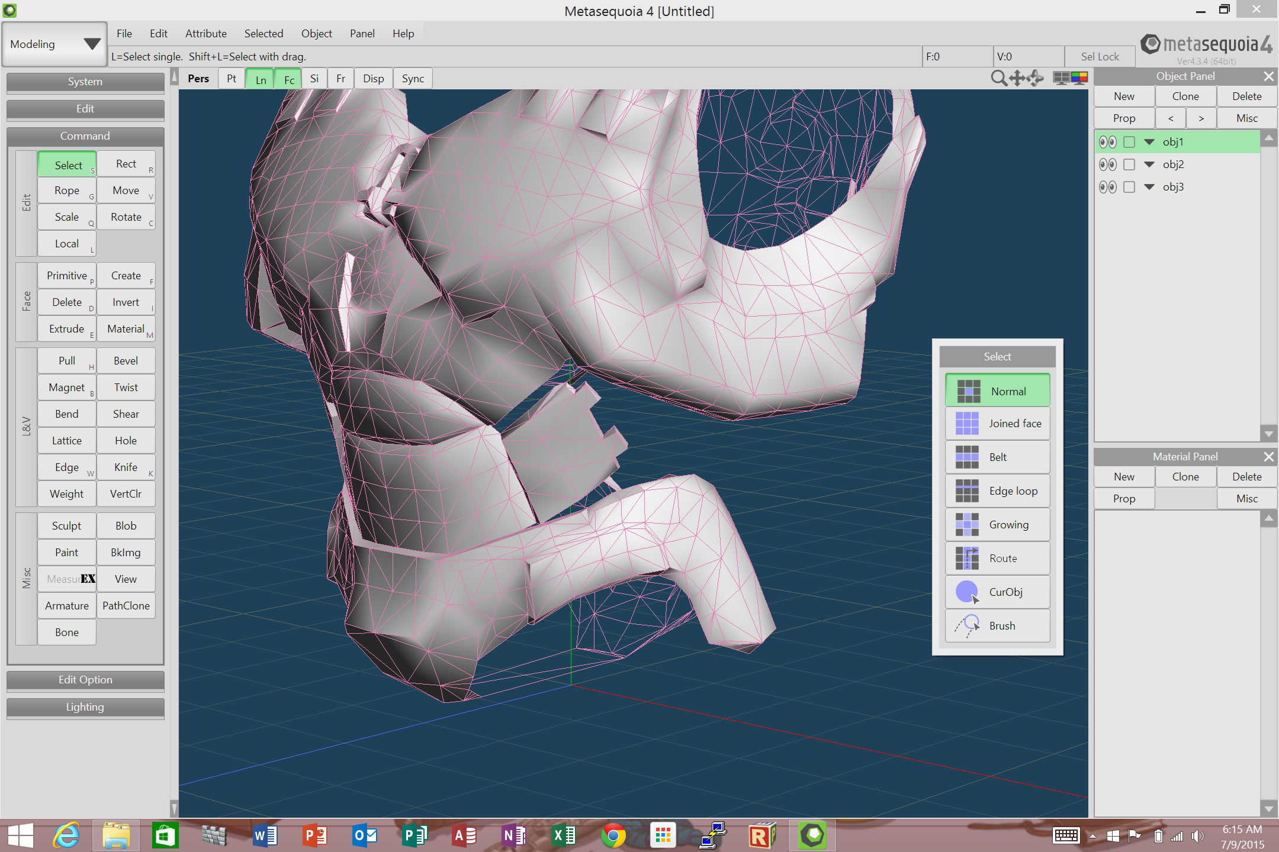This screenshot has height=852, width=1279.
Task: Open File Explorer from taskbar
Action: [x=116, y=835]
